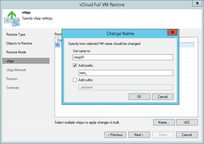Click the 'Select multiple vApps to apply changes' text

(x=87, y=122)
